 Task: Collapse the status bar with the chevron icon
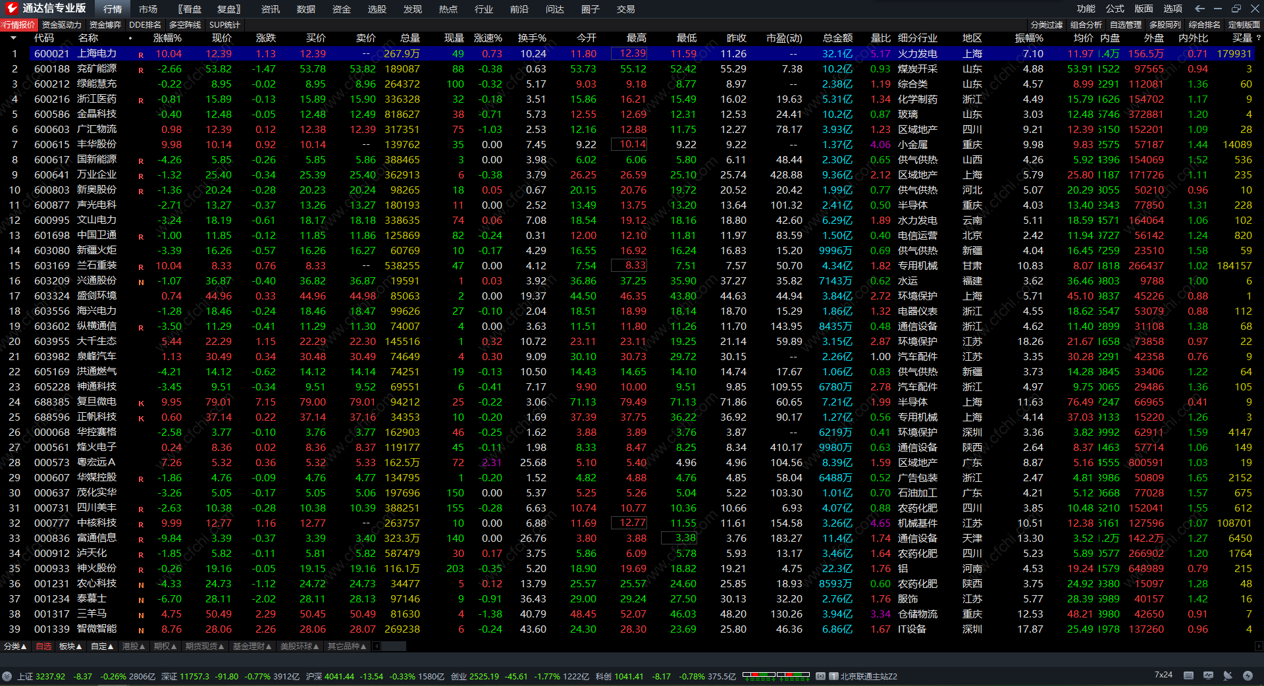click(7, 676)
